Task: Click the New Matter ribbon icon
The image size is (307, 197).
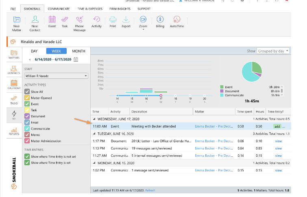Action: (x=17, y=24)
